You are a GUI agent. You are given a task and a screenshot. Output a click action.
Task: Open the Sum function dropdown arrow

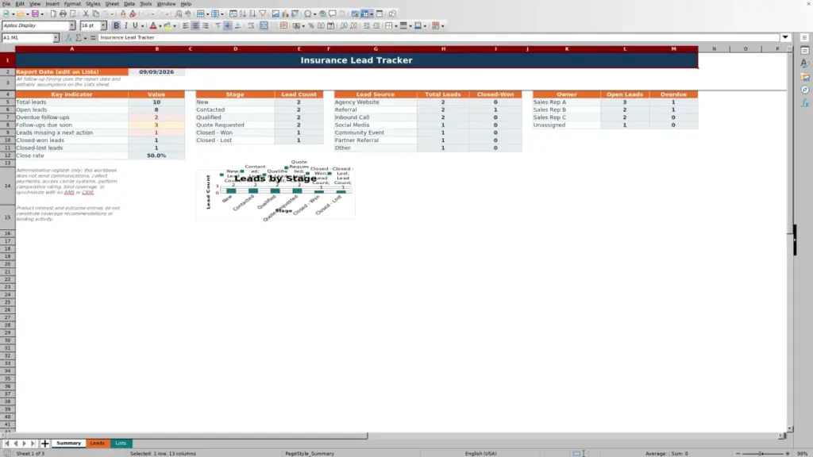pyautogui.click(x=85, y=38)
